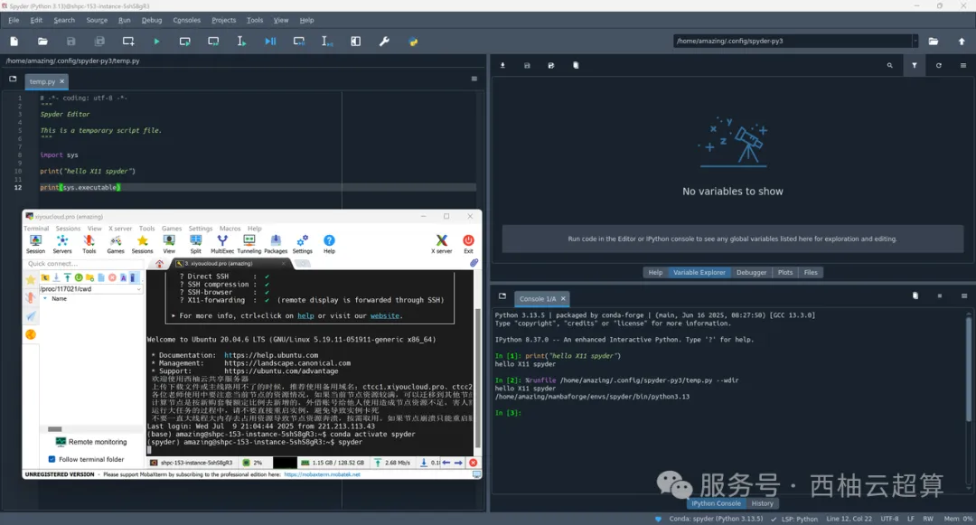Image resolution: width=976 pixels, height=525 pixels.
Task: Open Spyder Source menu
Action: (x=97, y=20)
